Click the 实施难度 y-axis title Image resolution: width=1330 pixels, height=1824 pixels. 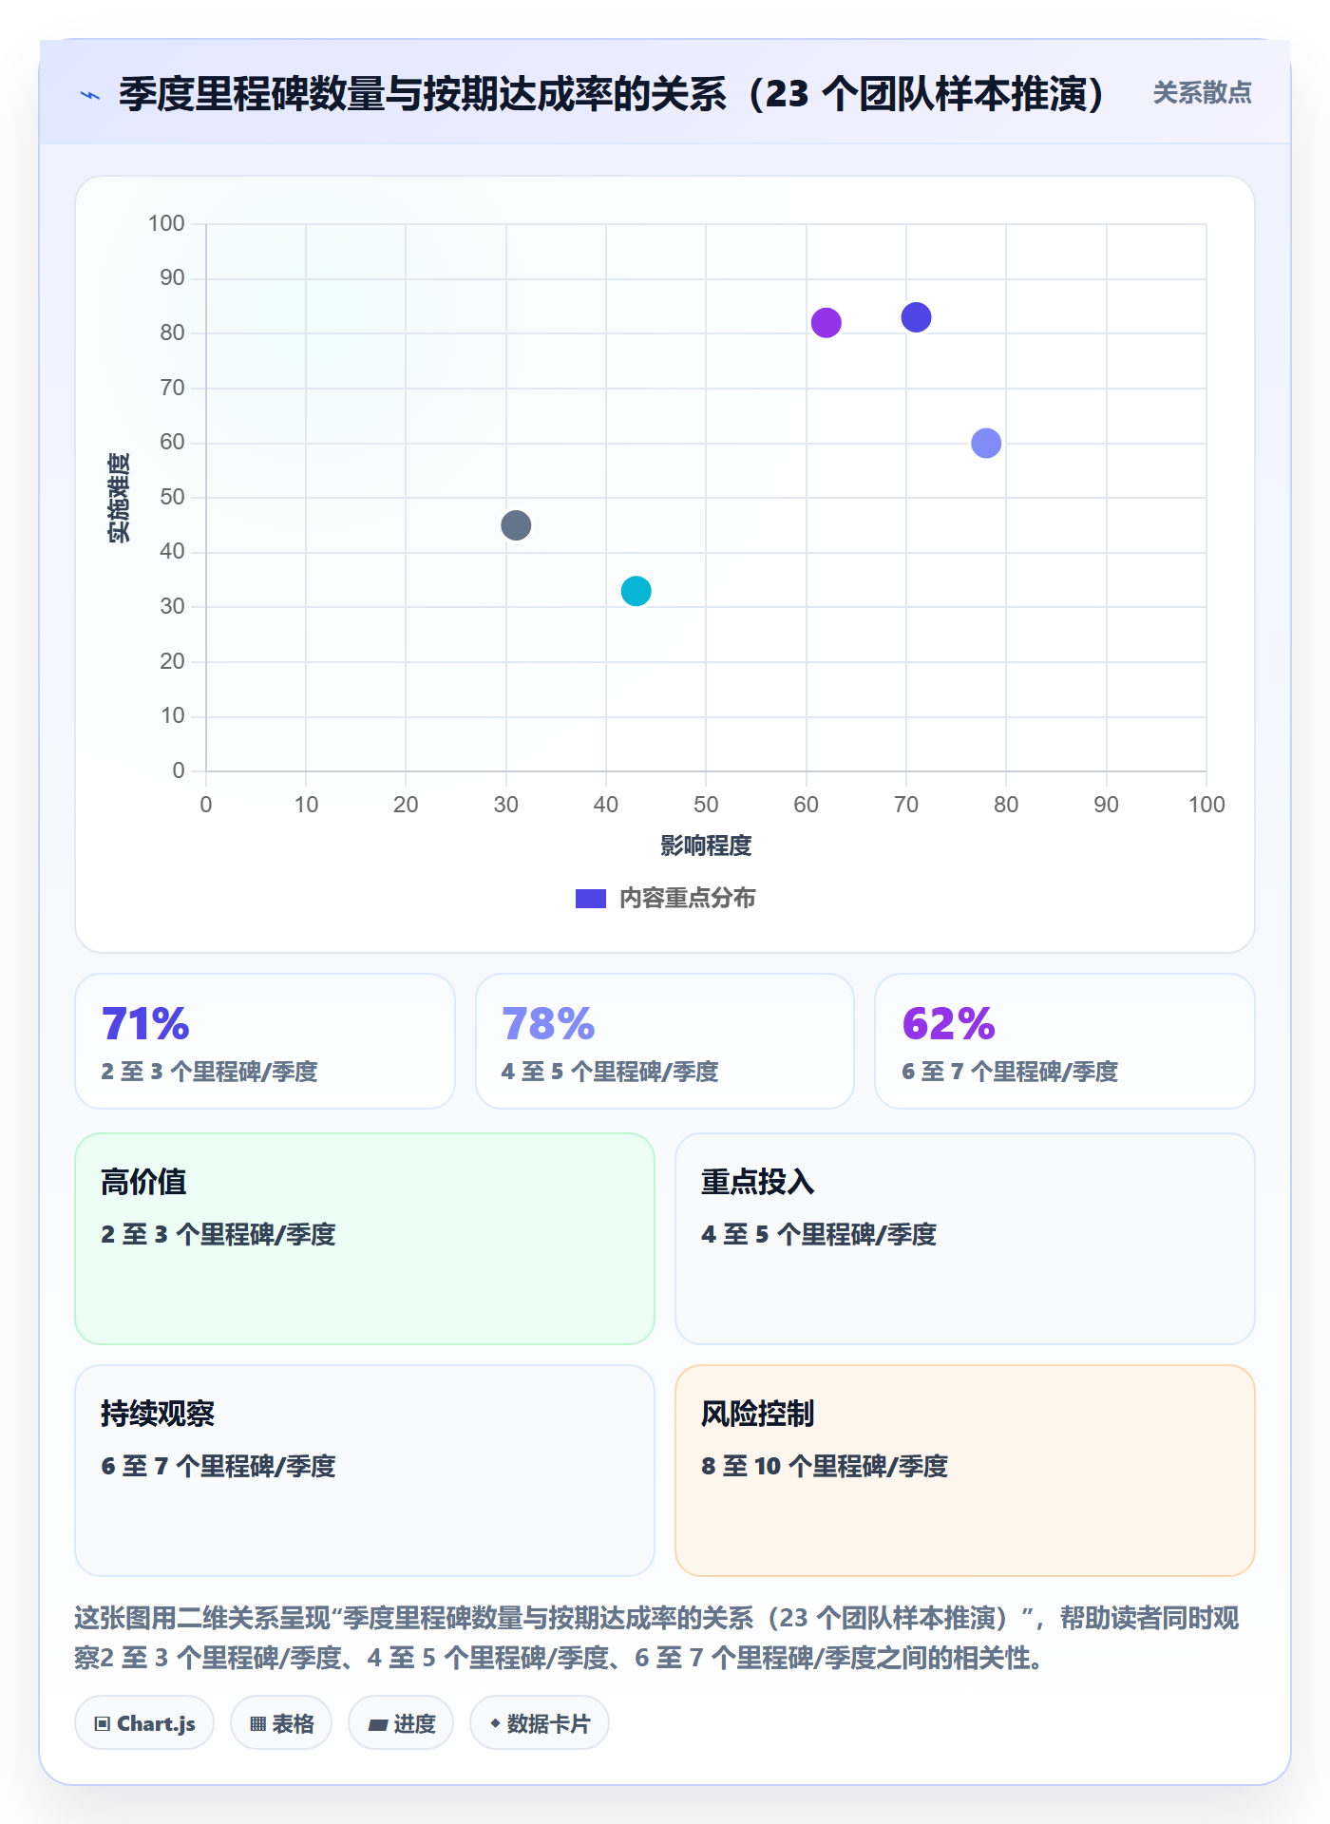pyautogui.click(x=119, y=498)
